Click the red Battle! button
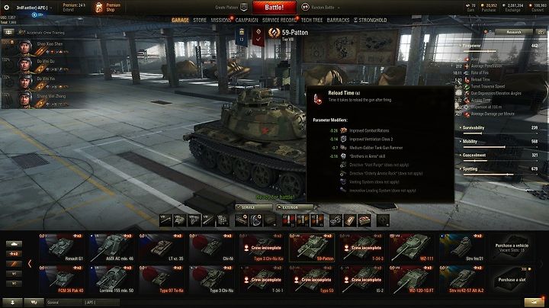 pos(274,8)
